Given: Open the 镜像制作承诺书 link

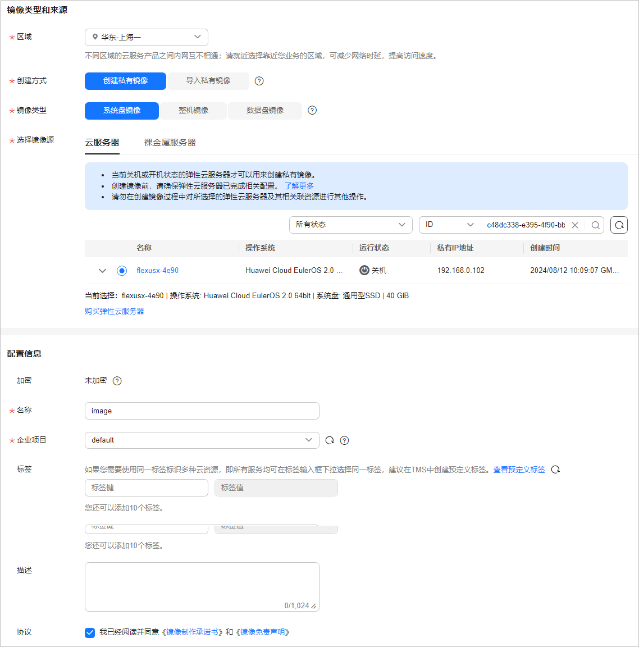Looking at the screenshot, I should 192,632.
